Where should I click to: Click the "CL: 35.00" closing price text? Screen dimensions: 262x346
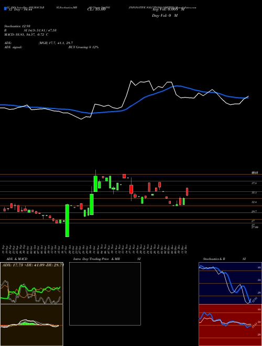[96, 10]
